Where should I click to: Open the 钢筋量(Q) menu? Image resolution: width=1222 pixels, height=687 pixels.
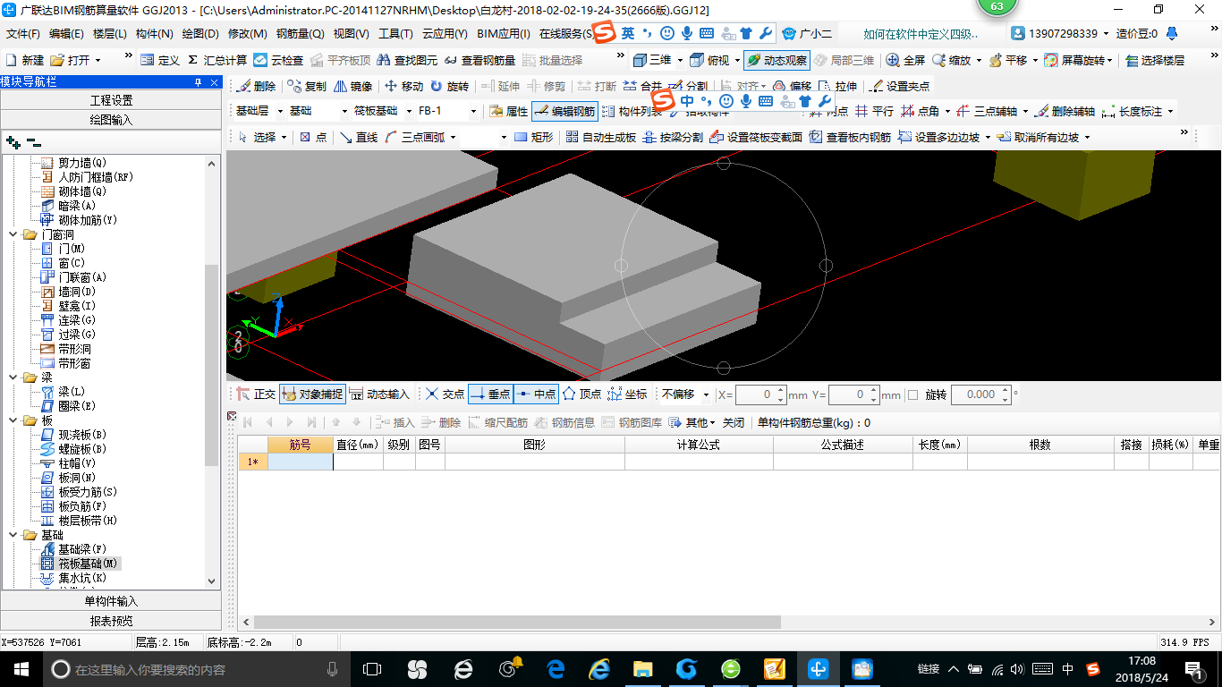click(x=301, y=34)
